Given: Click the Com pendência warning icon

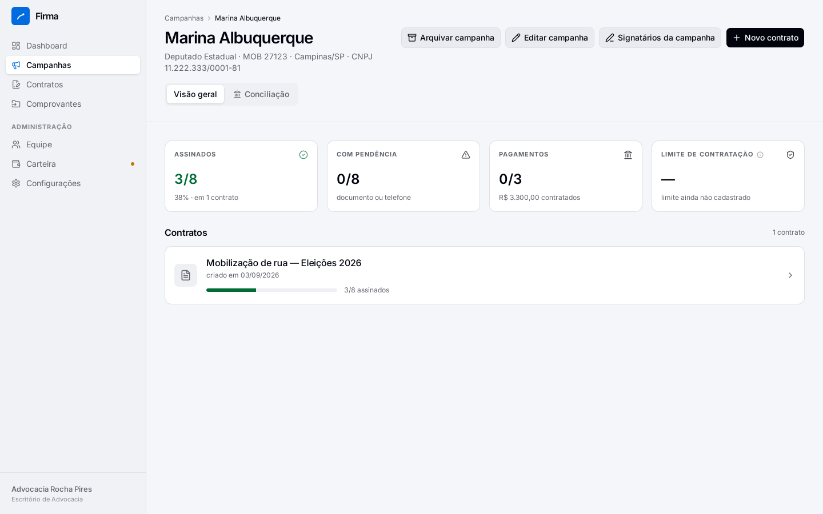Looking at the screenshot, I should (x=466, y=155).
